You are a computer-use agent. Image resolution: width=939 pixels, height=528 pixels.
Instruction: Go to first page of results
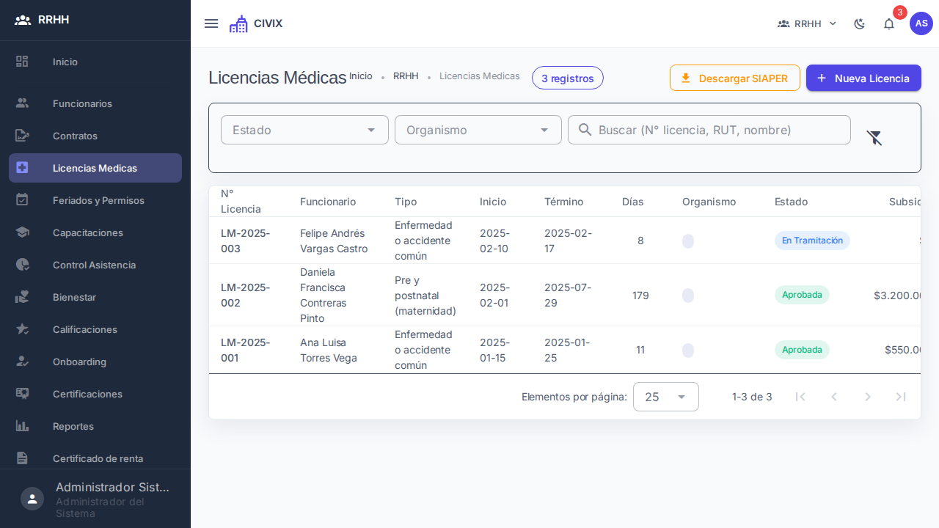click(x=800, y=397)
